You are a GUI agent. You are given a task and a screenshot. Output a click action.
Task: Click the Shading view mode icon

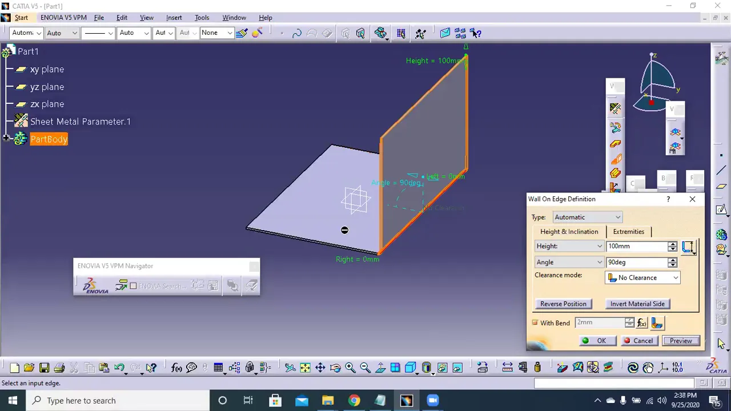pyautogui.click(x=427, y=368)
